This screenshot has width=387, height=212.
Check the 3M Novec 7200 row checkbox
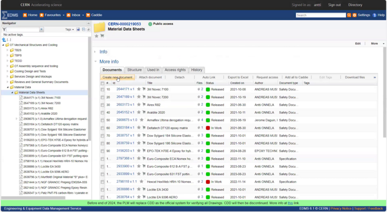102,97
